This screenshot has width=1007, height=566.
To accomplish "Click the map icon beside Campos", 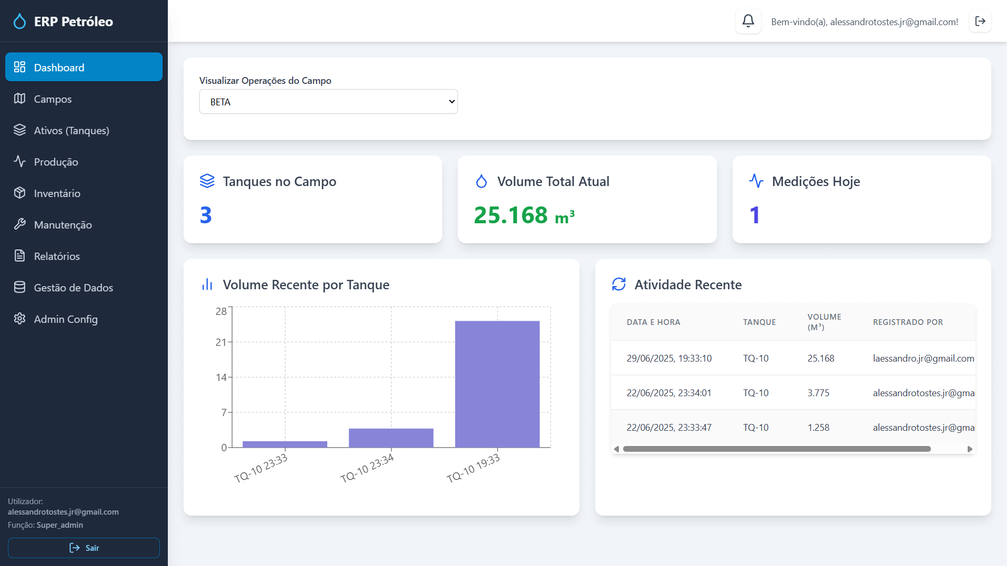I will pos(19,99).
